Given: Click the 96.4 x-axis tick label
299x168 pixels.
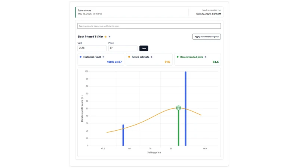Looking at the screenshot, I should click(x=205, y=149).
